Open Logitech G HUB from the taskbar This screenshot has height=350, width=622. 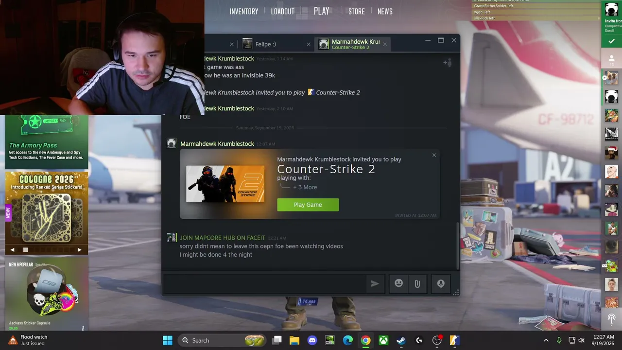419,340
